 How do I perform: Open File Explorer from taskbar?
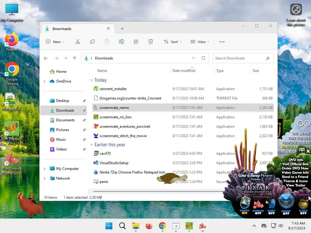[136, 226]
